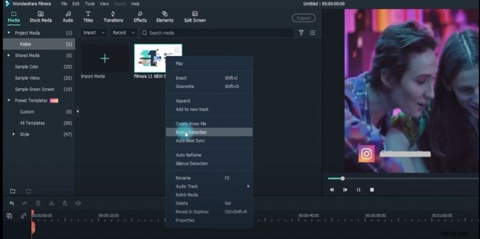This screenshot has height=239, width=480.
Task: Open the Elements tab
Action: 164,17
